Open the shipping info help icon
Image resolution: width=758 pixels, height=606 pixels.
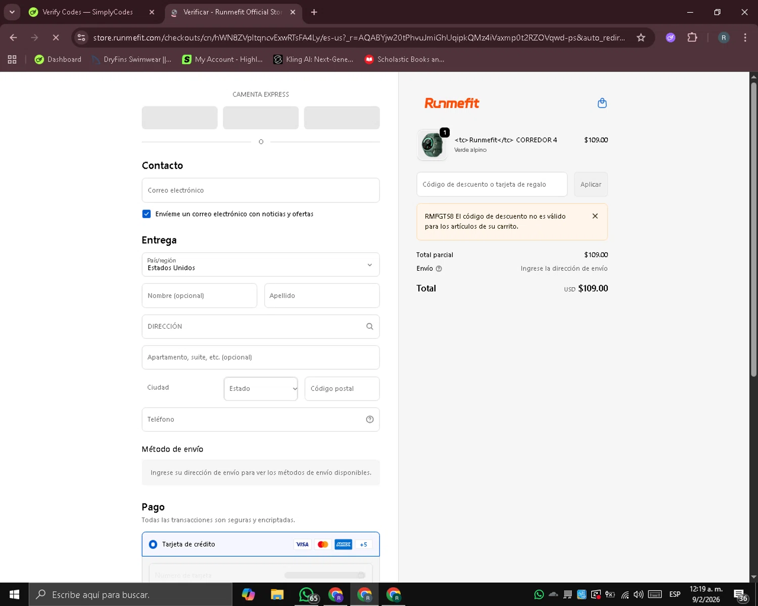coord(439,269)
